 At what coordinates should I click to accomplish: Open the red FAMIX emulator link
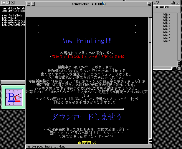[x=88, y=56]
